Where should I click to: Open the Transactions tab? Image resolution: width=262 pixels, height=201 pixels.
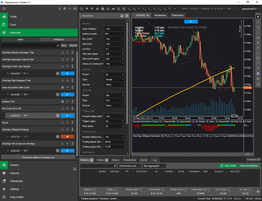tap(130, 160)
